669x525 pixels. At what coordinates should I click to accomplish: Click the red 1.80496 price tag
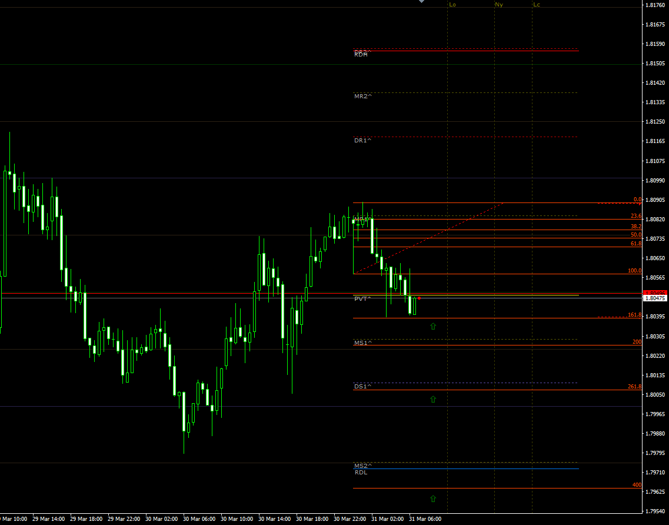[x=655, y=293]
